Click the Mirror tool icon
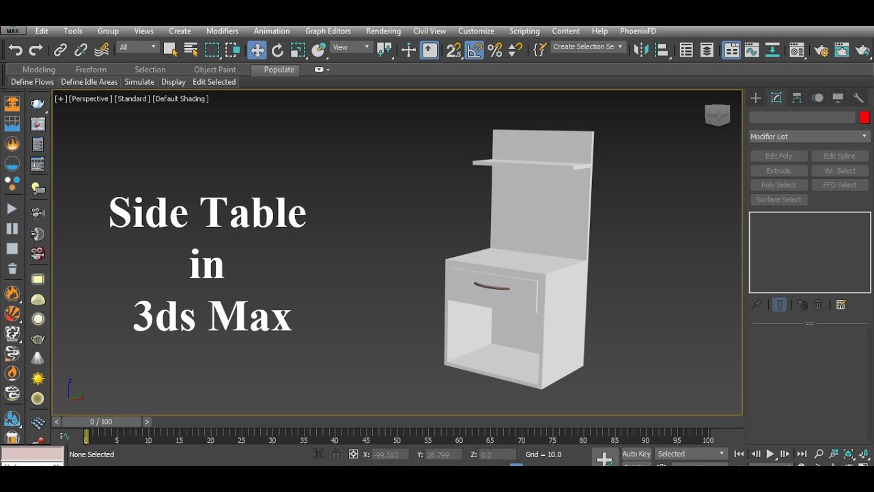 tap(641, 50)
